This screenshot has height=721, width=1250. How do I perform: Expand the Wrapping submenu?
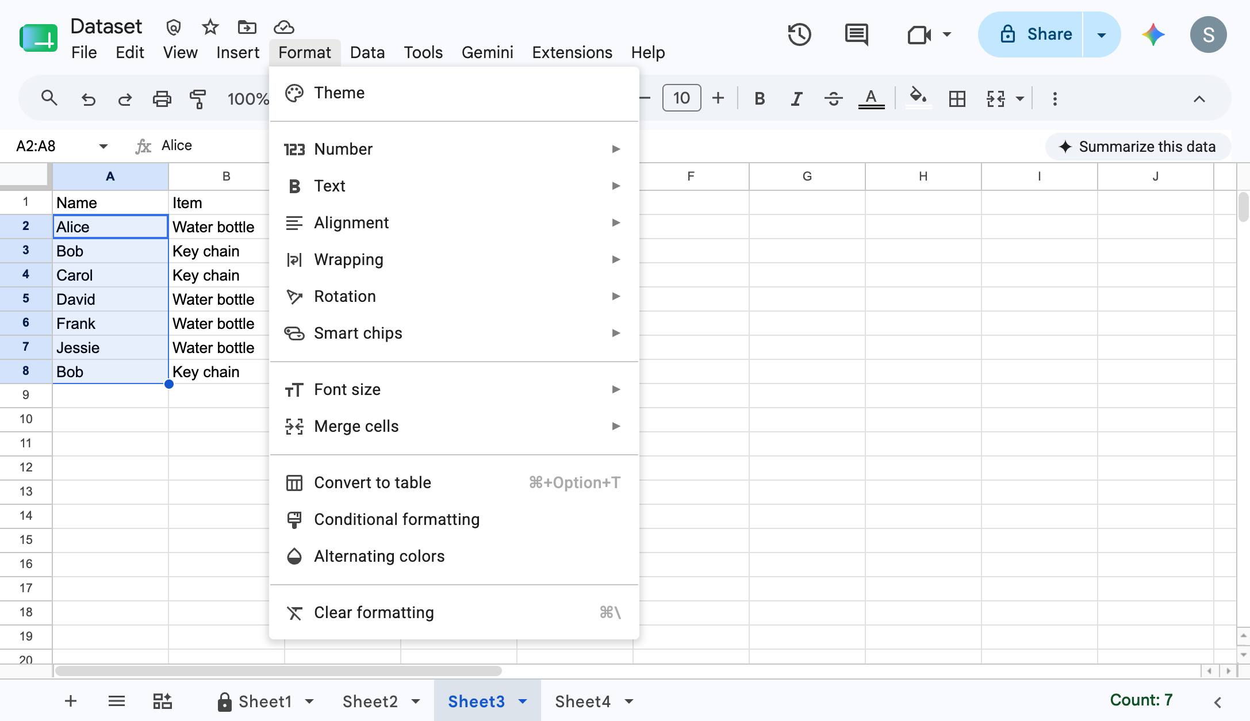point(454,259)
